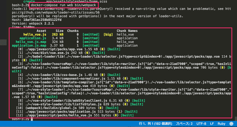Click the [0] ./app/javascript/packs/app.vue line
The width and height of the screenshot is (237, 127).
pos(69,49)
